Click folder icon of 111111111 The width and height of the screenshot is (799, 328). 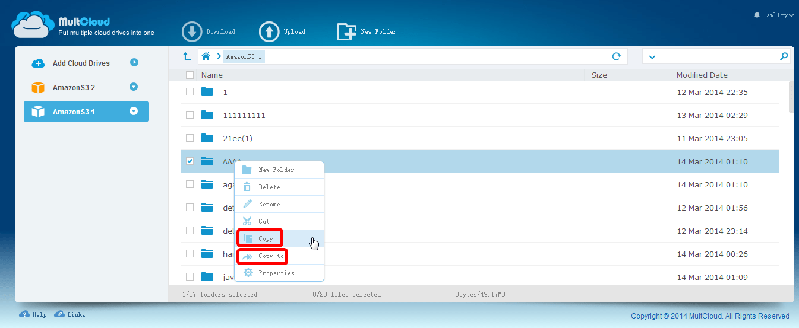[207, 115]
